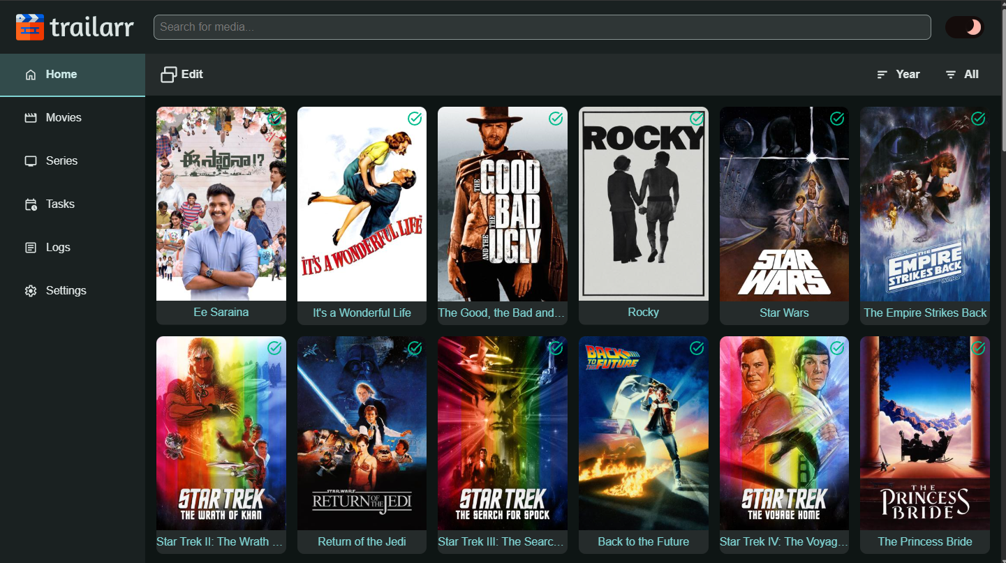The width and height of the screenshot is (1006, 563).
Task: Click the checkmark badge on Back to the Future poster
Action: click(697, 348)
